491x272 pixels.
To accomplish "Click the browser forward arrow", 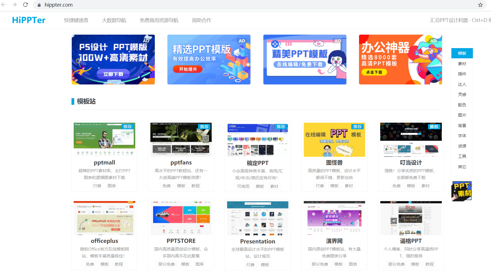I will click(x=15, y=5).
